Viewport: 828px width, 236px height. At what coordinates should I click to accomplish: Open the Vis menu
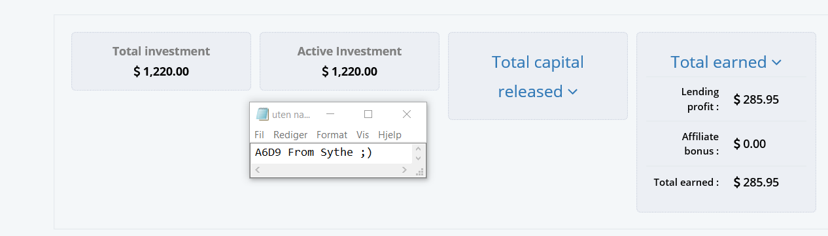(x=363, y=135)
